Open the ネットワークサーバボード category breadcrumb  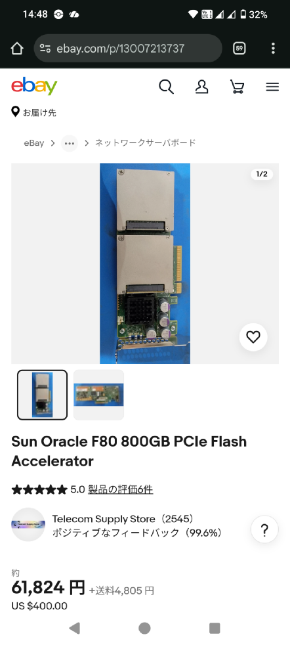[x=146, y=143]
